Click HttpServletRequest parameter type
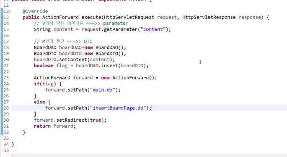Image resolution: width=287 pixels, height=157 pixels. click(129, 17)
